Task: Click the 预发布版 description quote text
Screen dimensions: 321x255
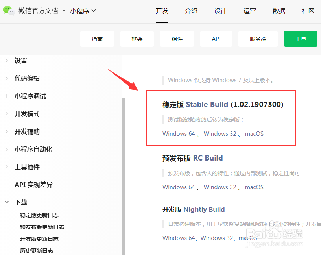Action: 234,173
